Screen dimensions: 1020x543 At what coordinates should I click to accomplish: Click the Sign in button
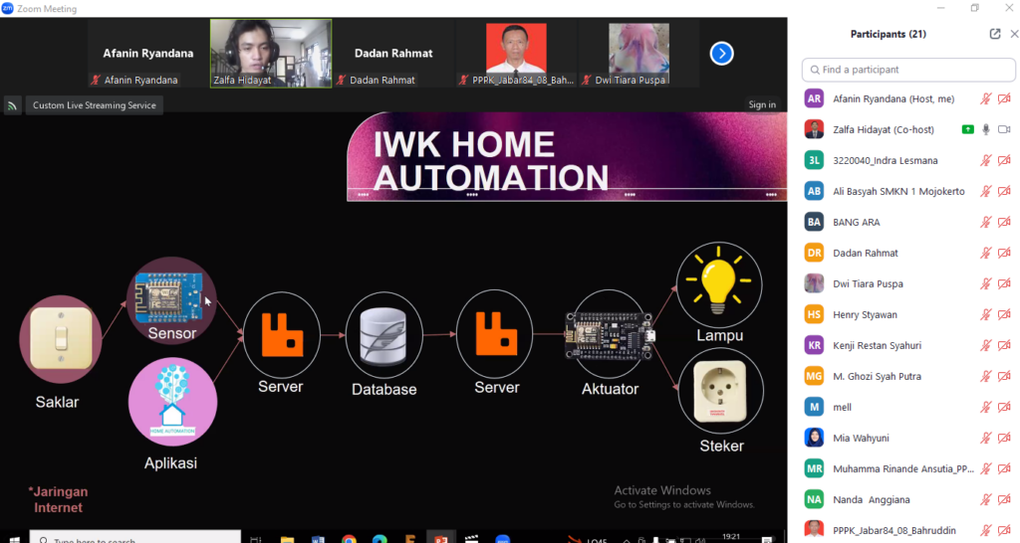tap(762, 104)
